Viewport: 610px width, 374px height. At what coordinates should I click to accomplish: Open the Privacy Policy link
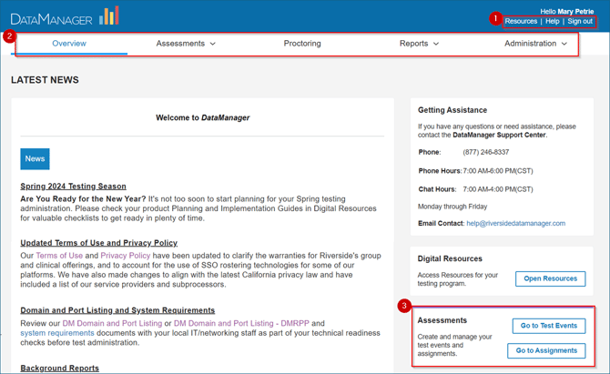[126, 256]
